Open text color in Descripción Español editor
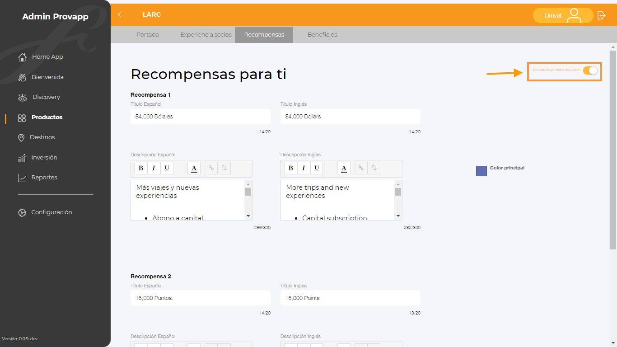617x347 pixels. click(194, 168)
